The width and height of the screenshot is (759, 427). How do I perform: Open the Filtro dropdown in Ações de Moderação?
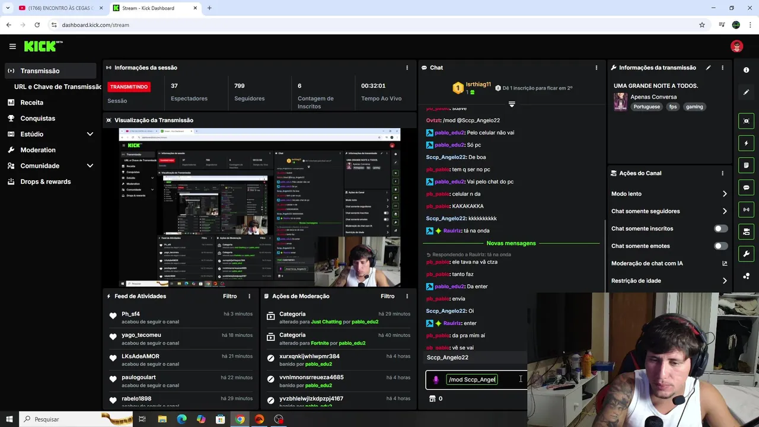(387, 296)
